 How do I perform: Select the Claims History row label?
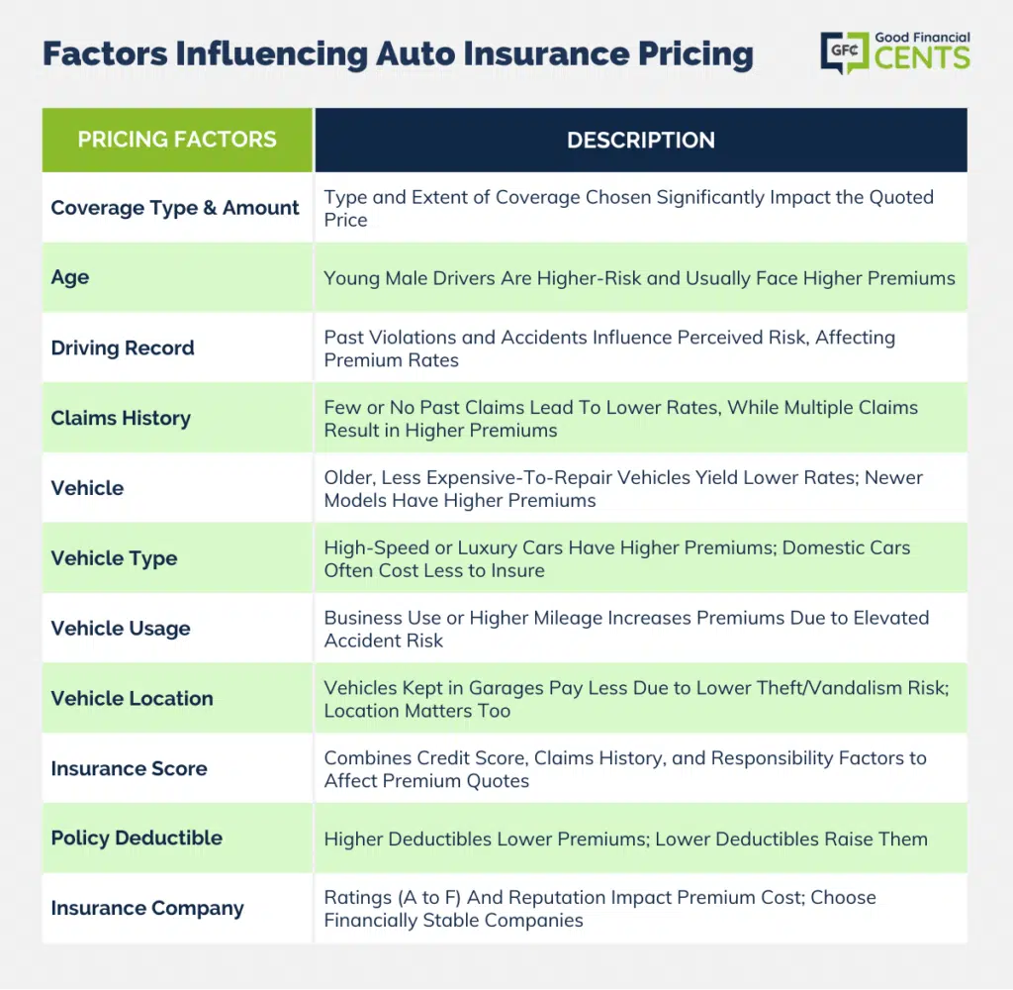pos(121,419)
